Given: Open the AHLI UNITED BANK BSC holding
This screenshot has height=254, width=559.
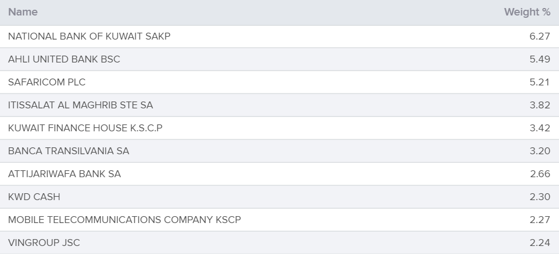Looking at the screenshot, I should (x=64, y=59).
